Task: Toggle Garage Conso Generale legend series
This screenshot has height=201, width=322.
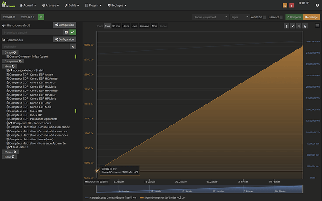Action: coord(111,198)
